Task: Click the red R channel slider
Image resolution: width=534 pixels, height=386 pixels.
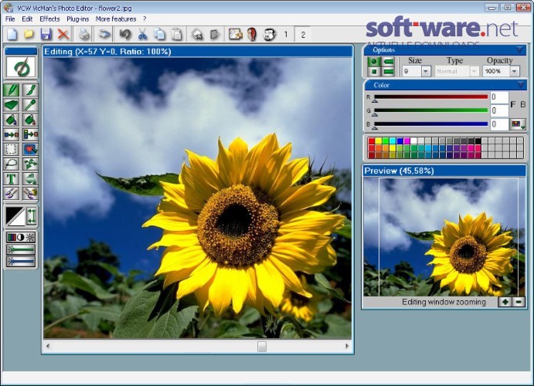Action: point(430,97)
